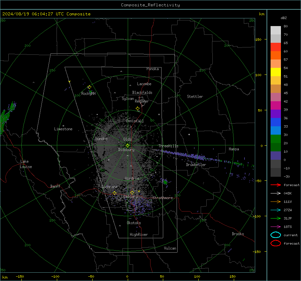The width and height of the screenshot is (301, 281).
Task: Click the yellow diamond marker near RockyMH
Action: coord(89,87)
